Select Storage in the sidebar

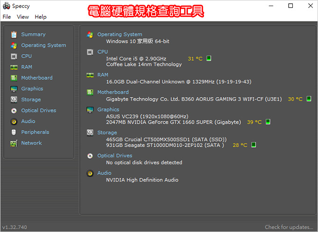click(31, 99)
